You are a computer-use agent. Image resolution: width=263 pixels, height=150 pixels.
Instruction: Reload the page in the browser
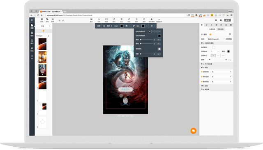[x=38, y=15]
